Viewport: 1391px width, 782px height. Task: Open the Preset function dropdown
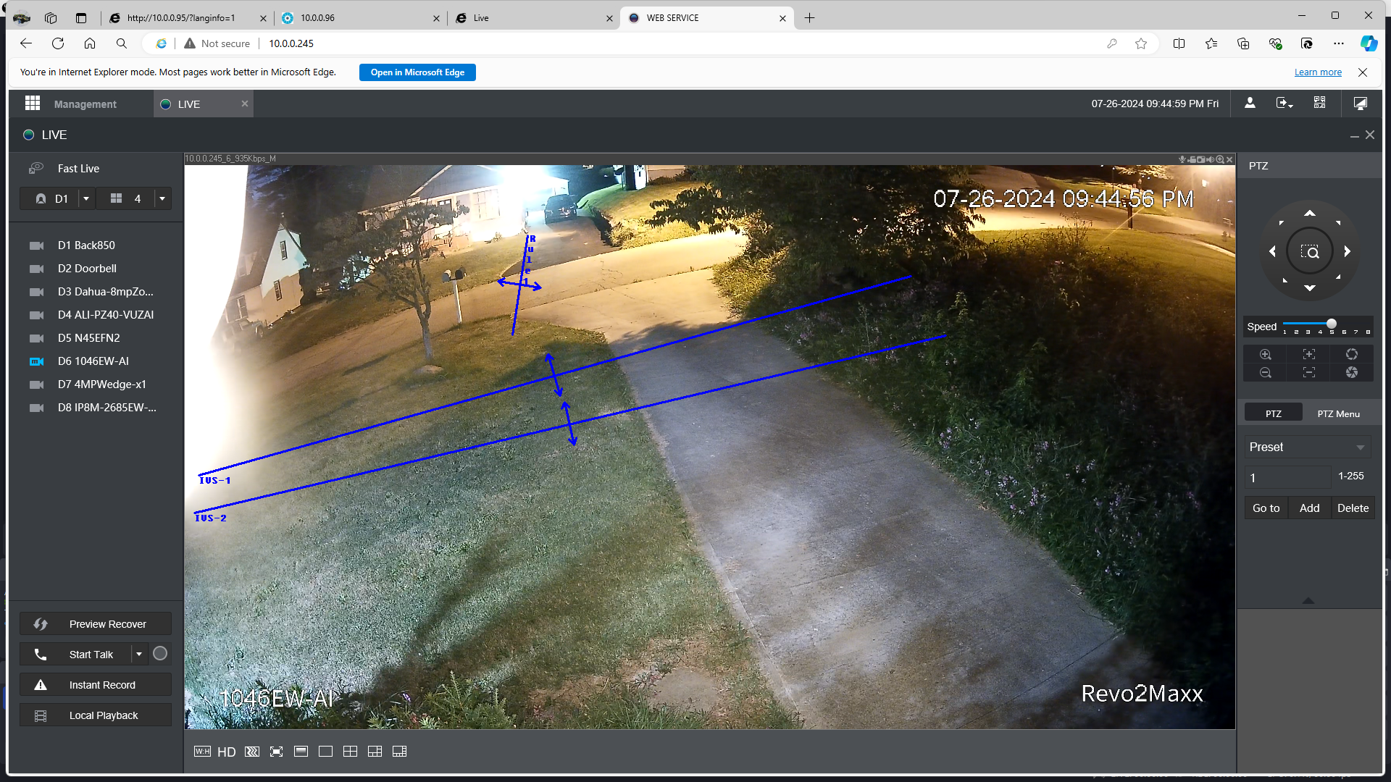(x=1308, y=447)
